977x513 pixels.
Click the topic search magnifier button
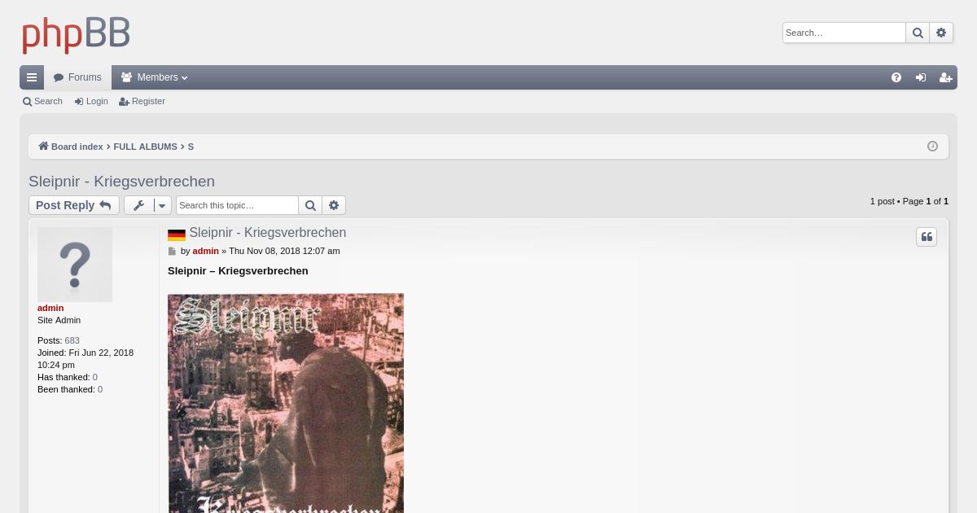pyautogui.click(x=310, y=205)
